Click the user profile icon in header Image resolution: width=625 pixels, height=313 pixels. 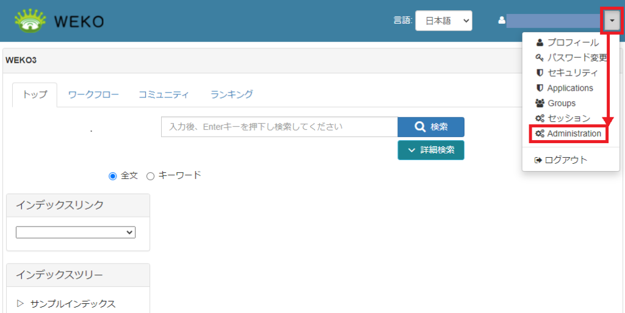click(502, 20)
